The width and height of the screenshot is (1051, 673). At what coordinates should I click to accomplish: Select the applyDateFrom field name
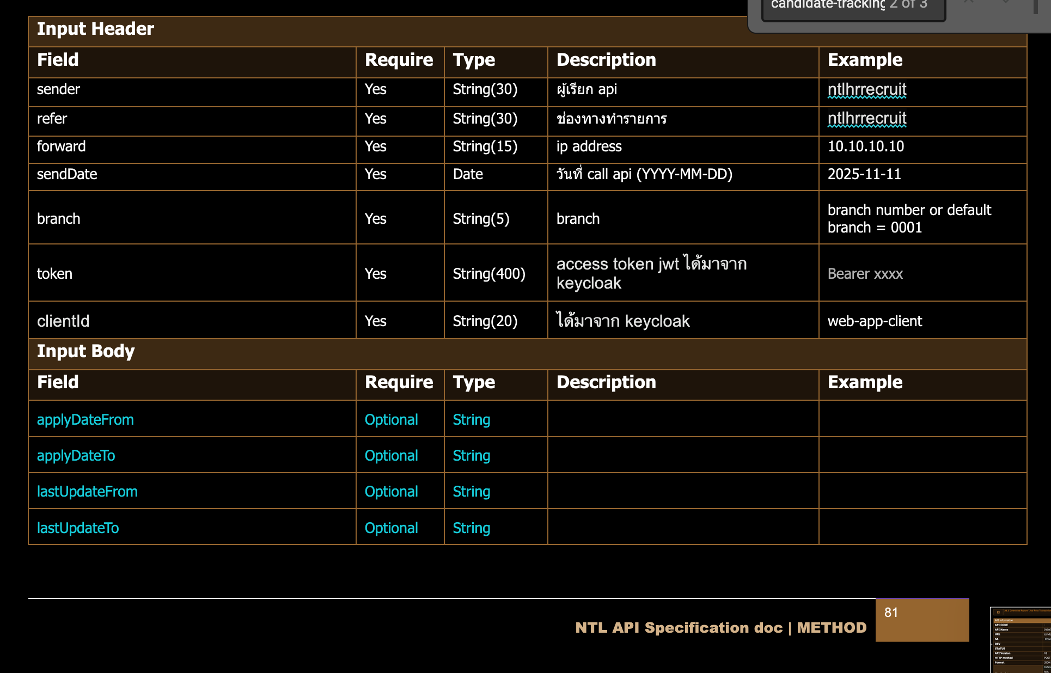(x=85, y=420)
